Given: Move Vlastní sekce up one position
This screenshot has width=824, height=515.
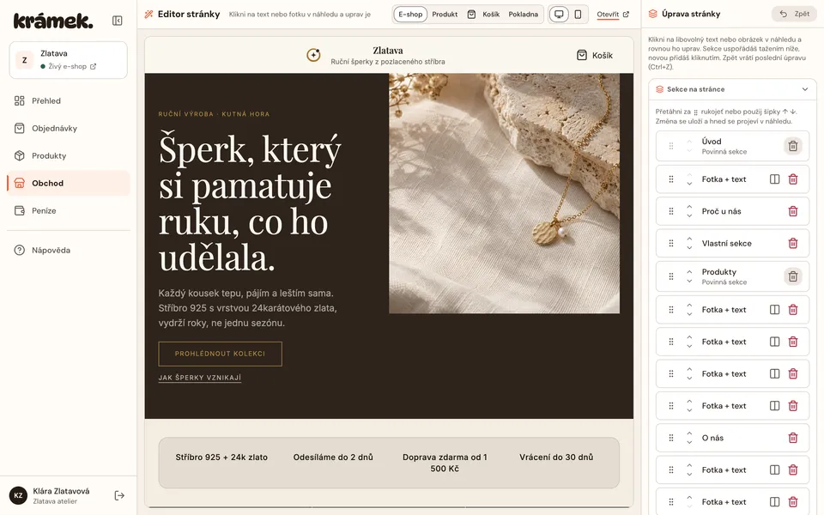Looking at the screenshot, I should coord(689,239).
